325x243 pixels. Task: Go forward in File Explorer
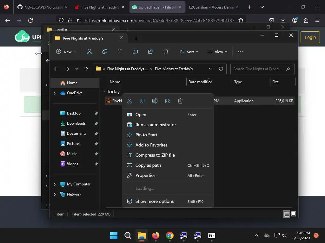[67, 69]
